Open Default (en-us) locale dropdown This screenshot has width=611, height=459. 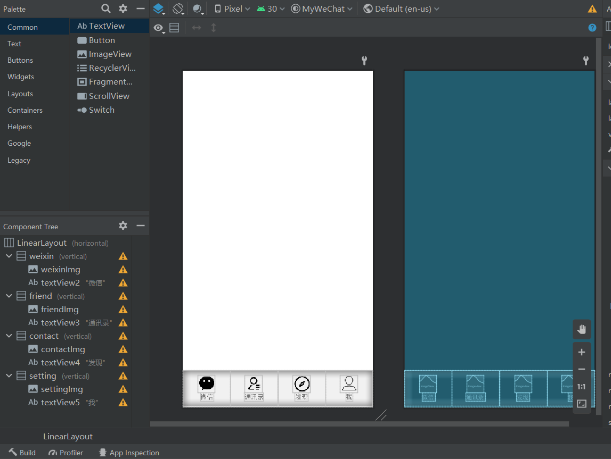(401, 9)
